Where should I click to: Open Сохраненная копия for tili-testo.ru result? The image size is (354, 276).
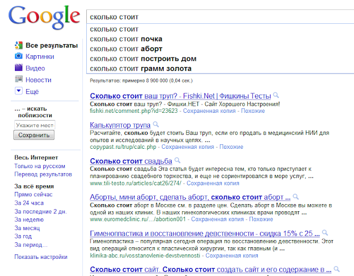click(x=213, y=183)
